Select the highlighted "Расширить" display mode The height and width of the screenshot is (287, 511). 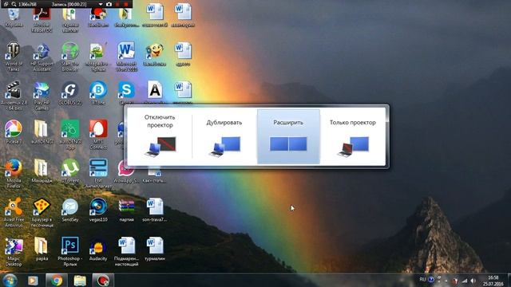[288, 136]
